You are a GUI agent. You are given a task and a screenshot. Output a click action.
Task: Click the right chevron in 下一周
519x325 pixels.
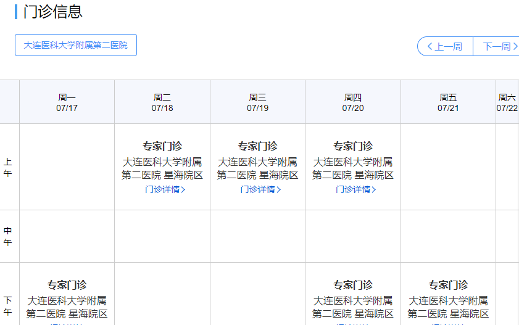[x=515, y=47]
